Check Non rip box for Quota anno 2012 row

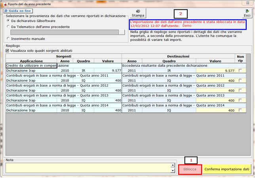coord(240,90)
